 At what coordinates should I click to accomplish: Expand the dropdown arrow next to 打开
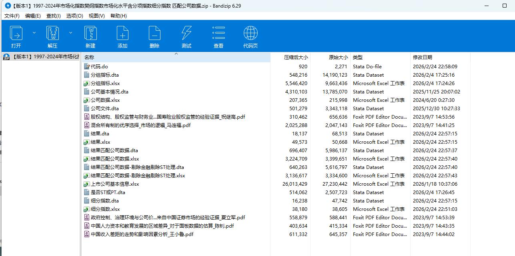coord(34,33)
